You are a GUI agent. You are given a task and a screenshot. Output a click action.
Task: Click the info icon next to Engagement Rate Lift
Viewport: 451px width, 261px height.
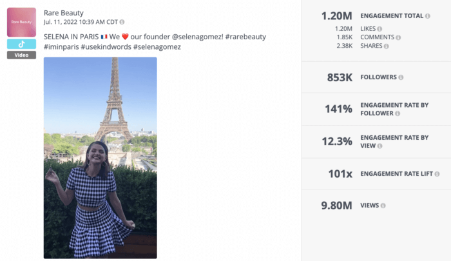pos(437,174)
